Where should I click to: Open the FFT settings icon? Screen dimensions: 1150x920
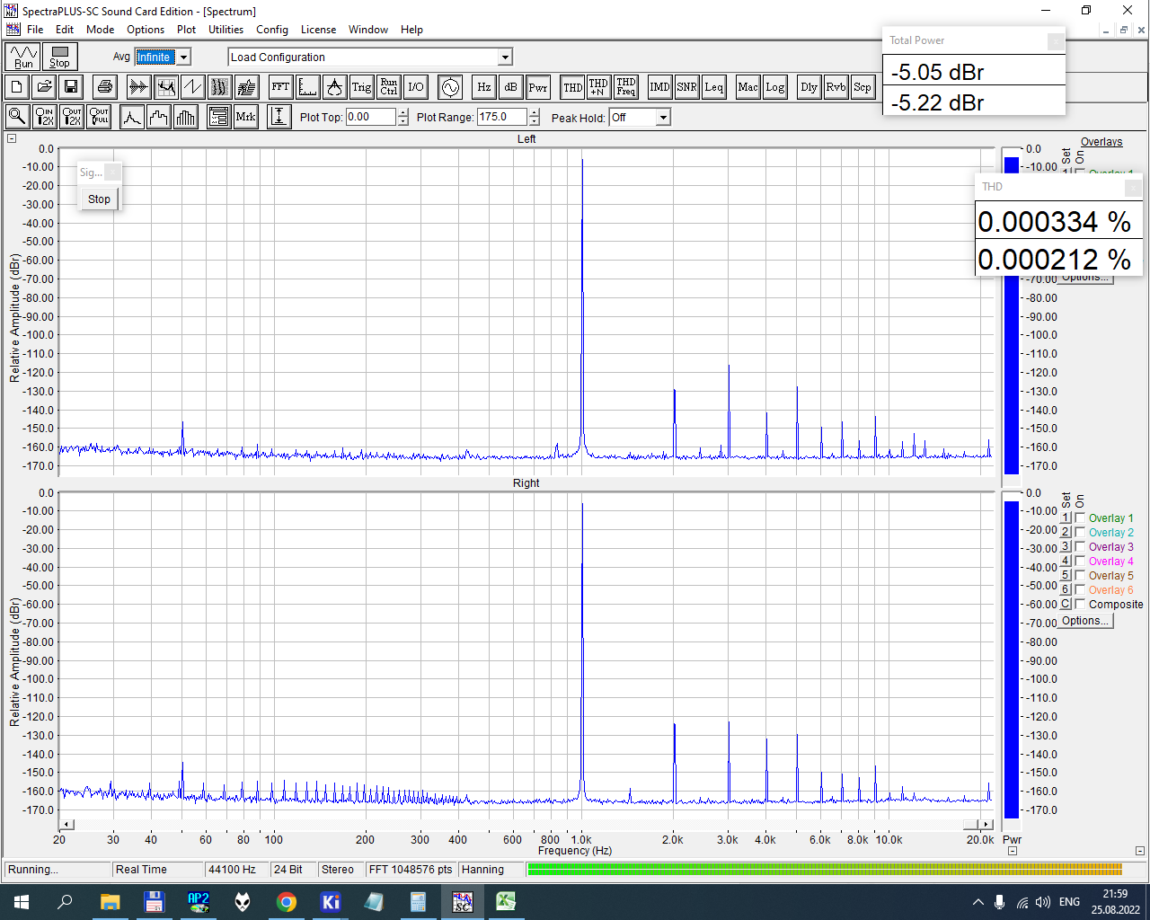(280, 87)
